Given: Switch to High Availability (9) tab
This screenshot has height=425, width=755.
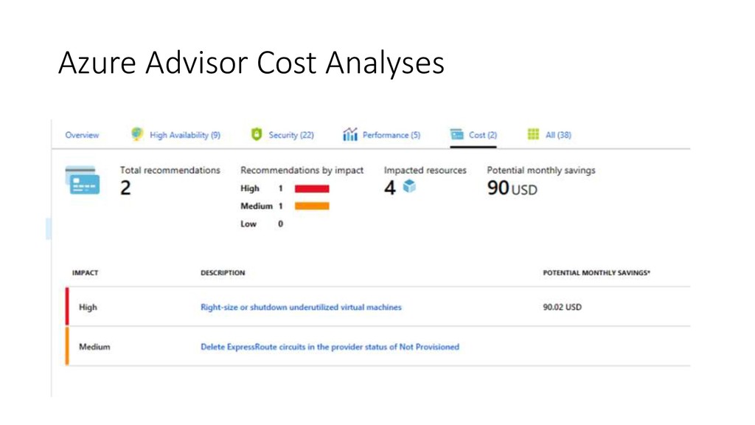Looking at the screenshot, I should click(185, 135).
